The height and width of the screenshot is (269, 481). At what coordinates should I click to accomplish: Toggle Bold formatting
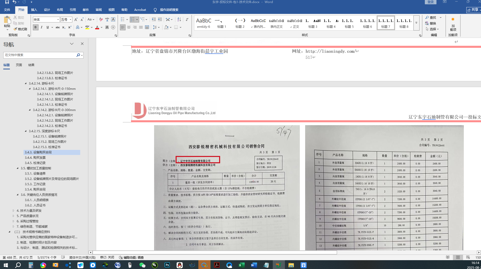coord(35,27)
